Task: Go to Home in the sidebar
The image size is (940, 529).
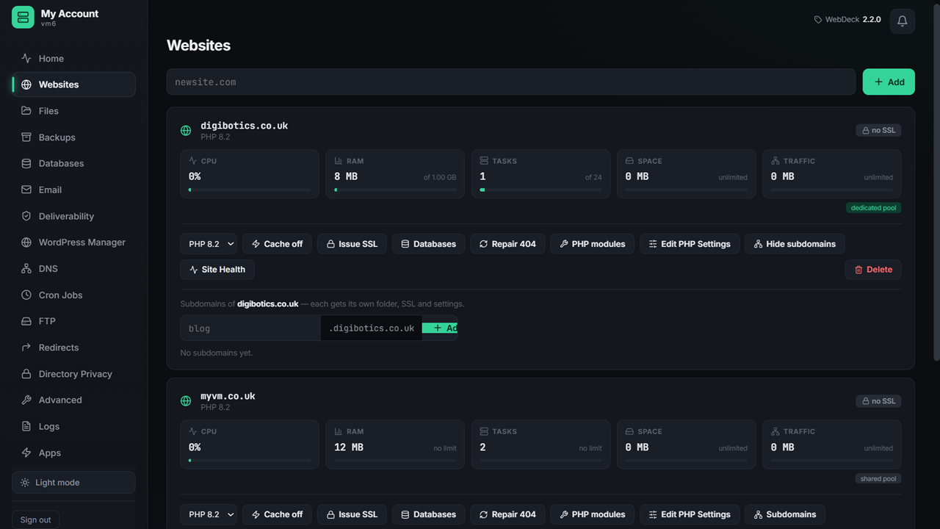Action: (x=73, y=58)
